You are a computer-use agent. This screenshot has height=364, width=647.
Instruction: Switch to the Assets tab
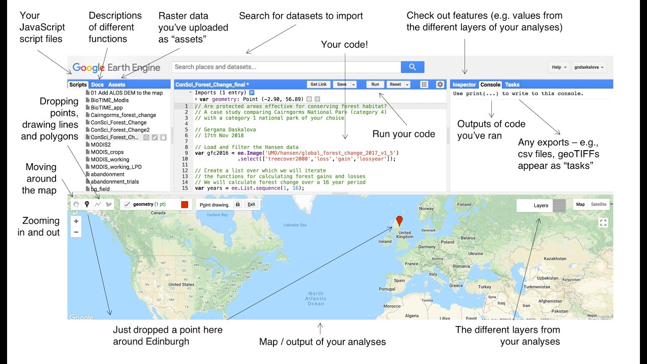tap(117, 84)
